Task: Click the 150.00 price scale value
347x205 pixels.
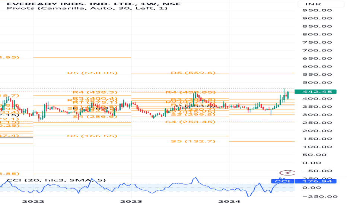Action: [x=317, y=139]
